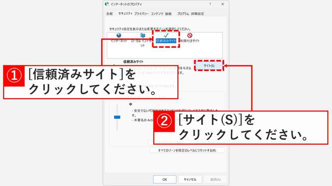Open the プライバシー tab
Screen dimensions: 332x186
tap(141, 14)
